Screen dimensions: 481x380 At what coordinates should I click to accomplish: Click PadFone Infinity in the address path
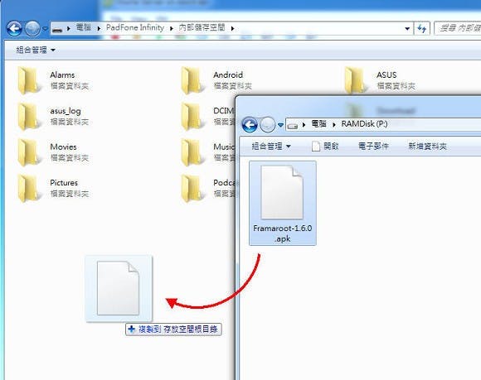[135, 28]
